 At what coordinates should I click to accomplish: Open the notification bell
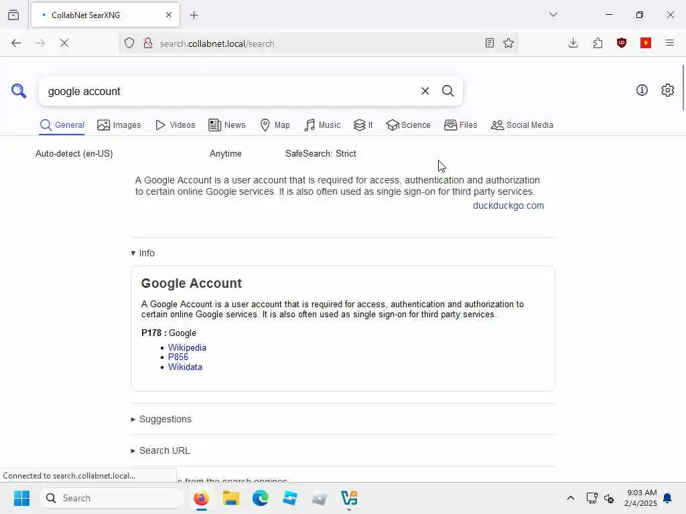(667, 498)
